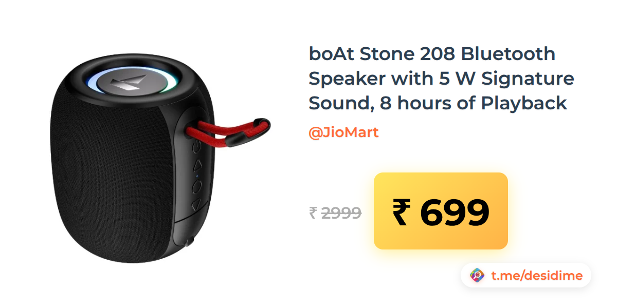Click the 699 number in the price badge
Image resolution: width=617 pixels, height=308 pixels.
click(x=454, y=212)
